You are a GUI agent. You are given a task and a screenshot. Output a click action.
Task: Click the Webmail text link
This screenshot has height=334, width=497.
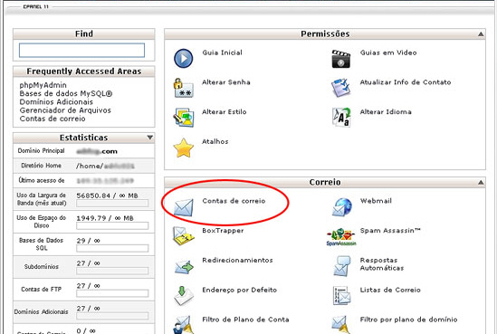(x=376, y=201)
